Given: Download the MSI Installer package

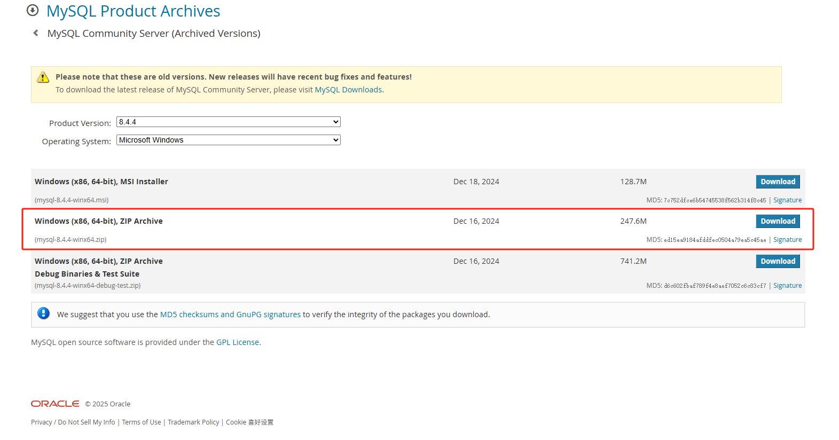Looking at the screenshot, I should click(778, 182).
